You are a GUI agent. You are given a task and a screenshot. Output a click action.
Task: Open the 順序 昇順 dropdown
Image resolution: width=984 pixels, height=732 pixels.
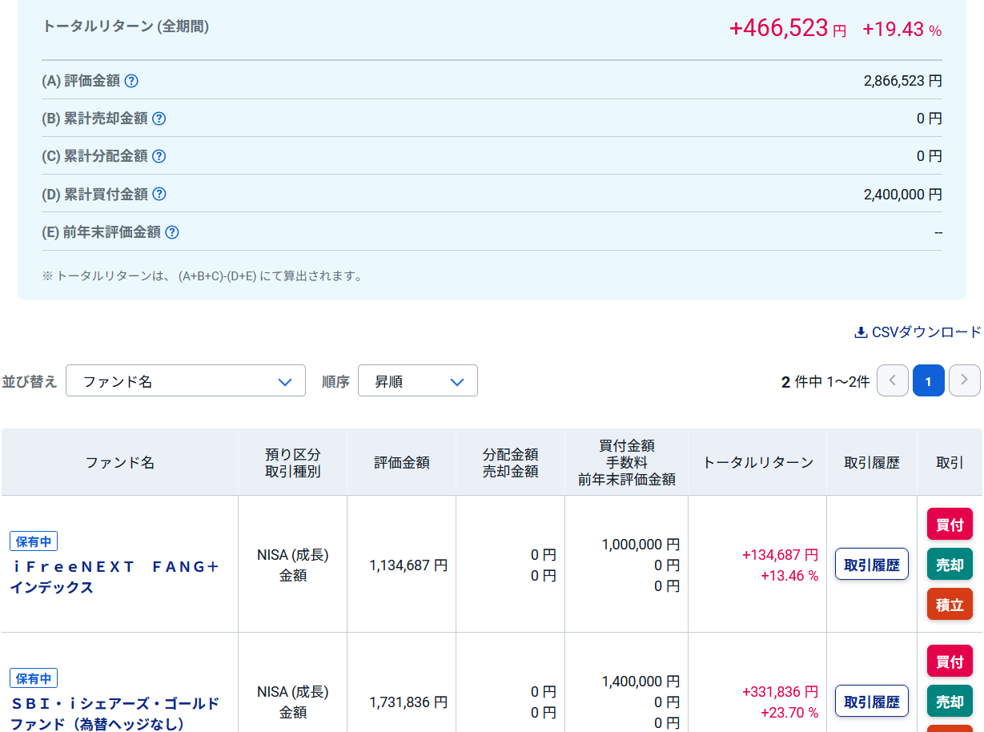point(418,380)
